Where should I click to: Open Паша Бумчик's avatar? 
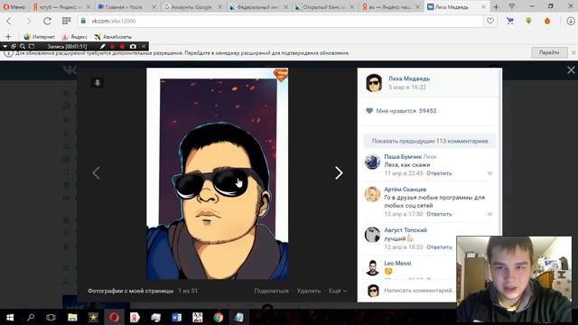[x=372, y=162]
